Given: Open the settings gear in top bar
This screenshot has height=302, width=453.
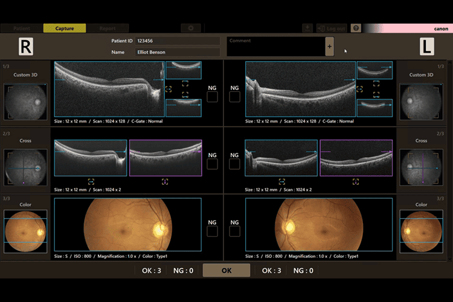Looking at the screenshot, I should [191, 28].
